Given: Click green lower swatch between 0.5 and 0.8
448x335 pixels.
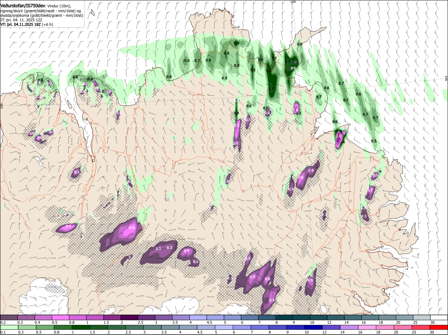Looking at the screenshot, I should [x=44, y=327].
